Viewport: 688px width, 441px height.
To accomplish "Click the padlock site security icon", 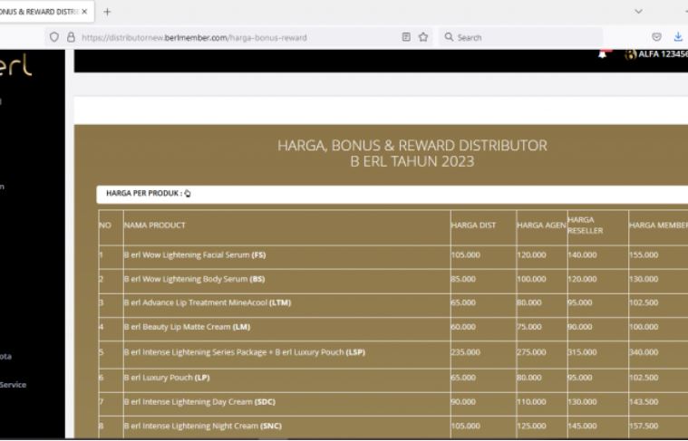I will pyautogui.click(x=70, y=38).
